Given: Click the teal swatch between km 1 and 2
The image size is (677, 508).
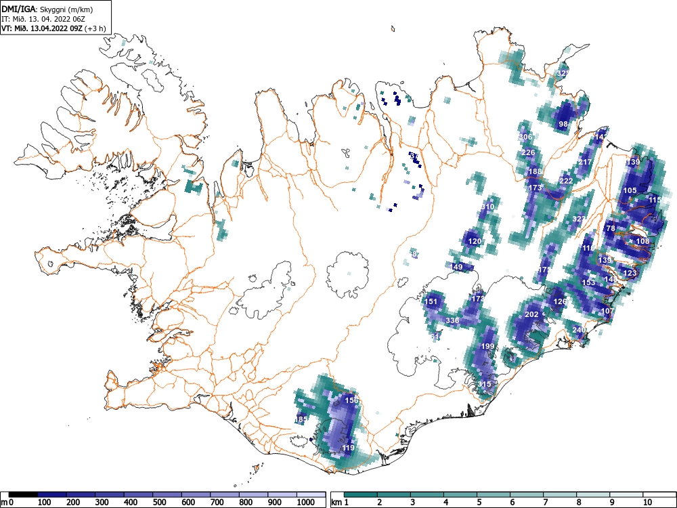Looking at the screenshot, I should point(361,494).
